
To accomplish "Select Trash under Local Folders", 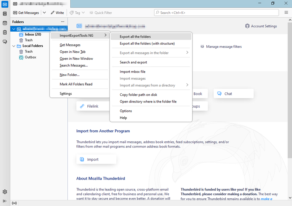I will 29,52.
